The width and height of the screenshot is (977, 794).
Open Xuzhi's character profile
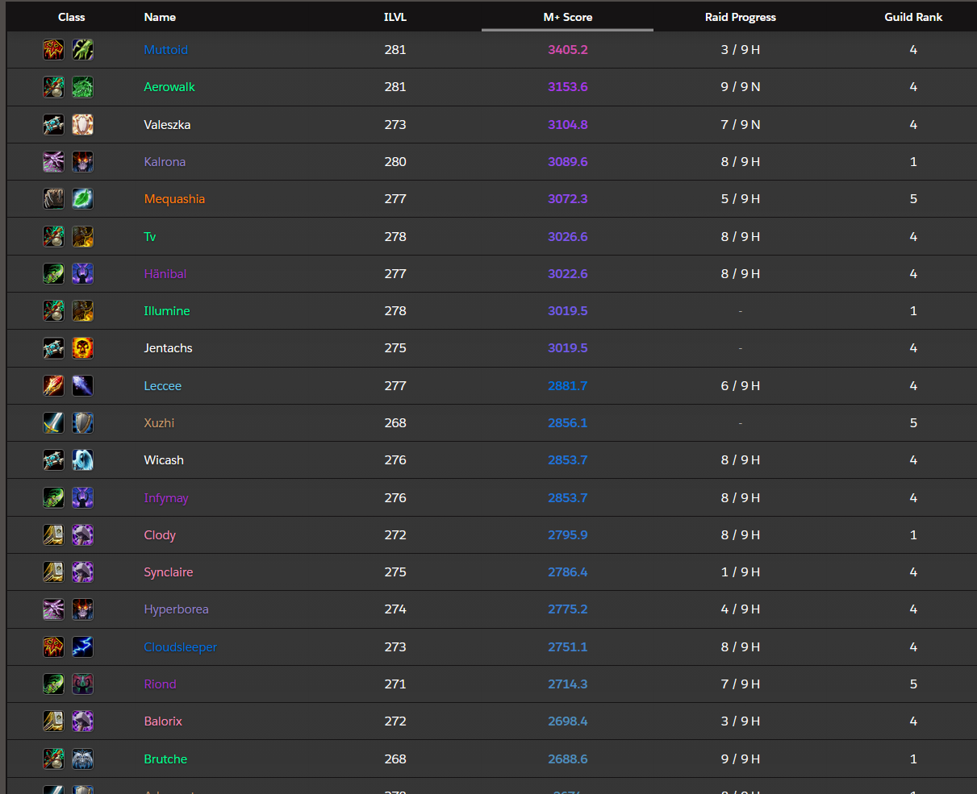pyautogui.click(x=159, y=423)
